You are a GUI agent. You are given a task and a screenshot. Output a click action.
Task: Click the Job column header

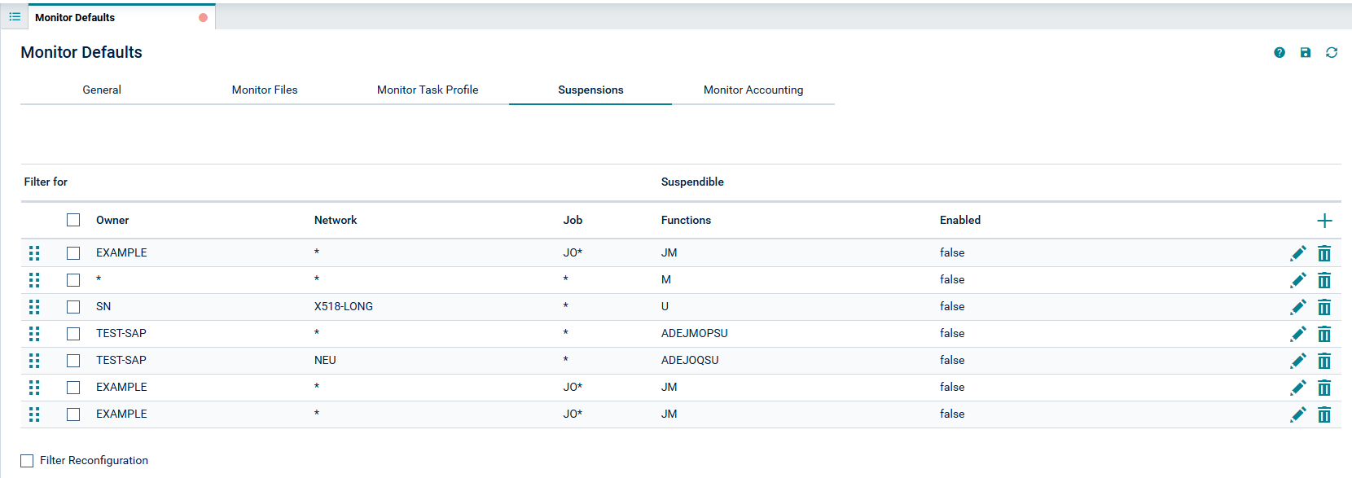click(573, 220)
